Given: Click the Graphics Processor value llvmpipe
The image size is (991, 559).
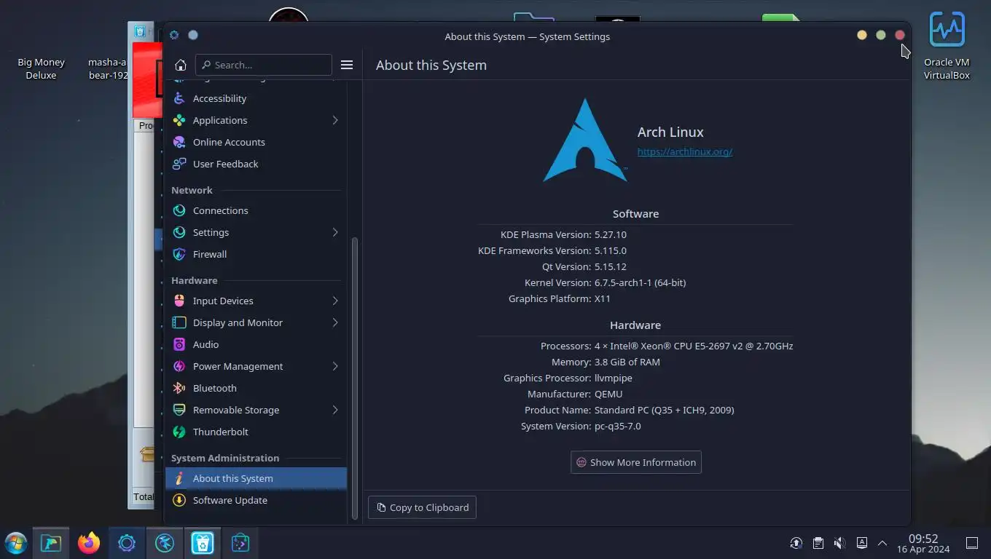Looking at the screenshot, I should (614, 378).
